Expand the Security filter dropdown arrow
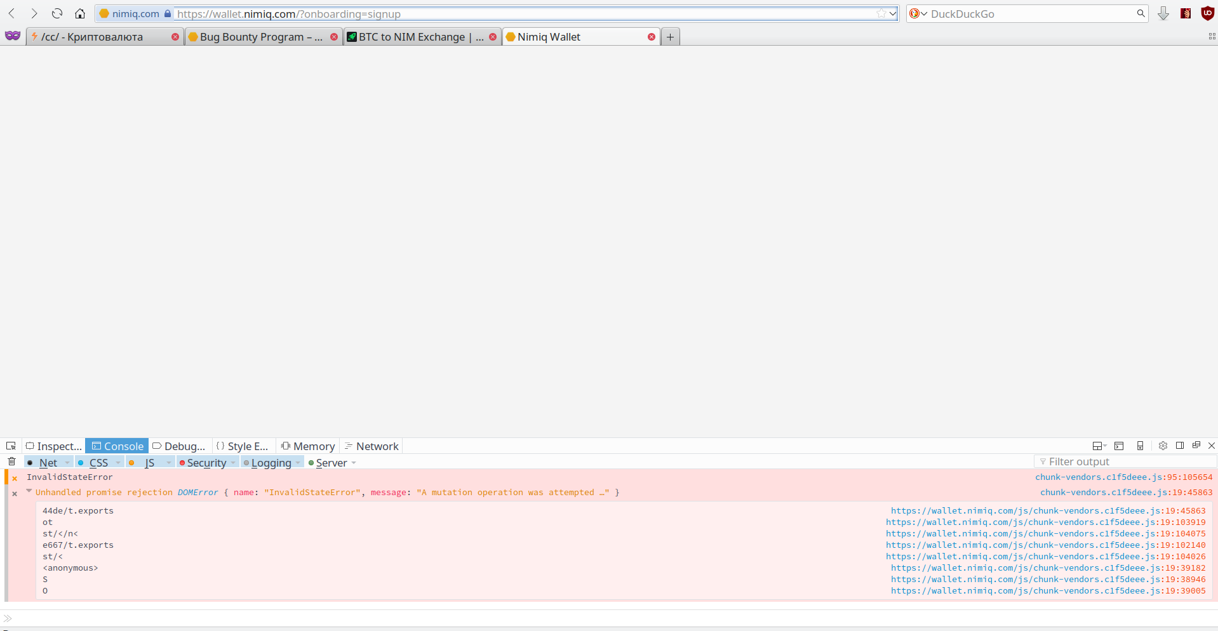 pos(234,463)
